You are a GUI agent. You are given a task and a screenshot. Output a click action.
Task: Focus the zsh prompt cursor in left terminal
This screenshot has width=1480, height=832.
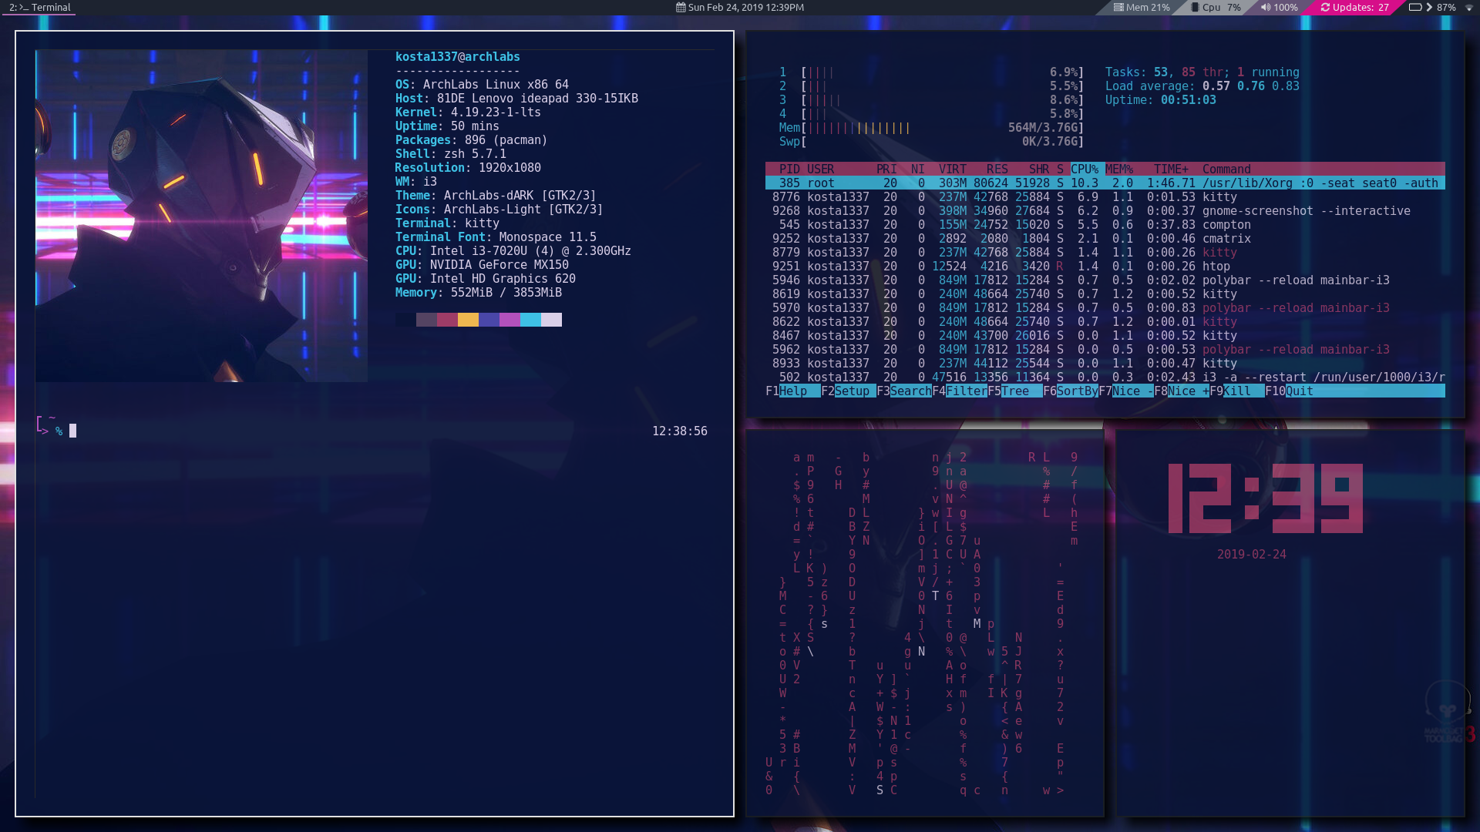pyautogui.click(x=72, y=431)
